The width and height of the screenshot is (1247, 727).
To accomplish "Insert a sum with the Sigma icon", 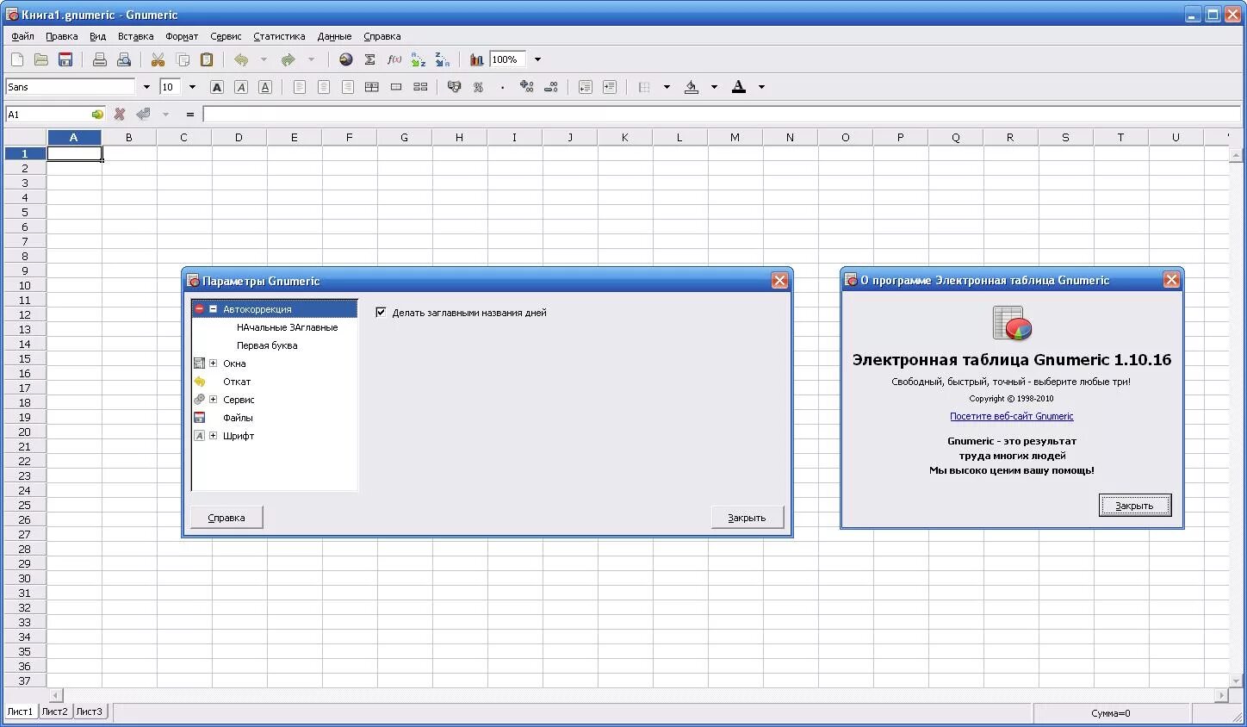I will (370, 59).
